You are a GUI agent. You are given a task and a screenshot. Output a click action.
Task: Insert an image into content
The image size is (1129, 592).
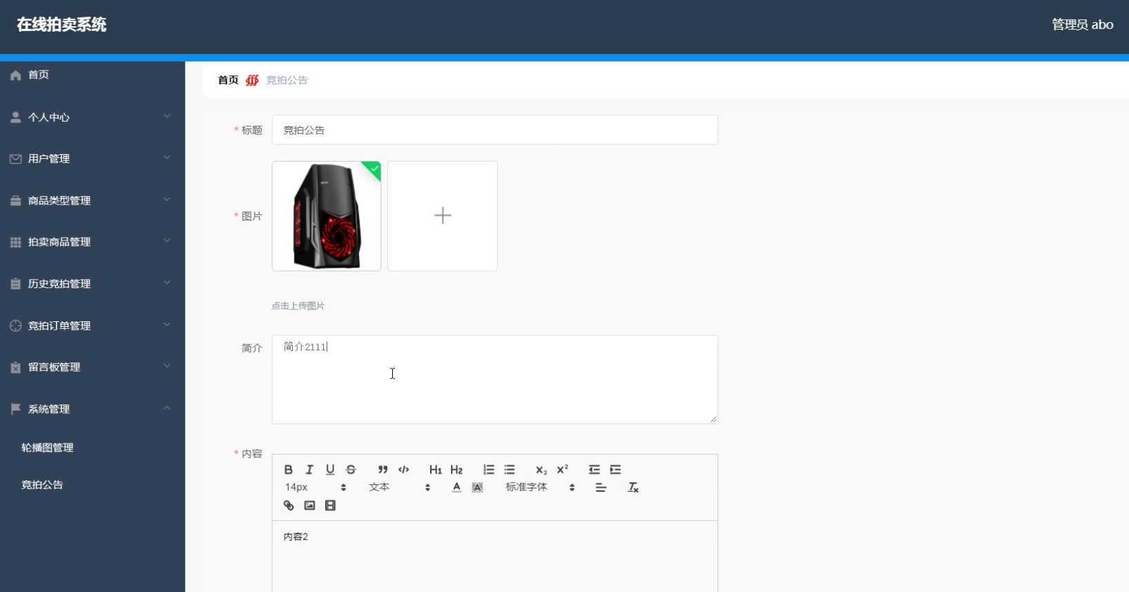coord(309,506)
